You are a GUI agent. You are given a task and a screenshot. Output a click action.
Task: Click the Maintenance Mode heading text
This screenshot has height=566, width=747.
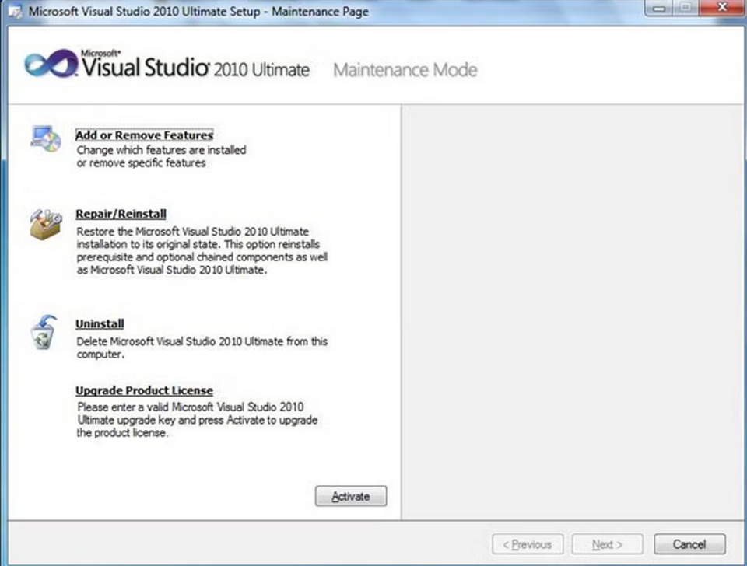[x=405, y=70]
